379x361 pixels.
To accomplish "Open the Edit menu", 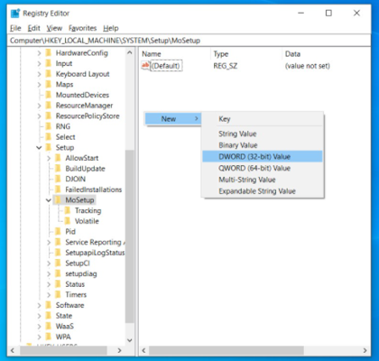I will (x=33, y=28).
